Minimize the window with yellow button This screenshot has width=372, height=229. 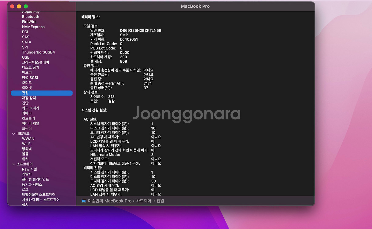(19, 6)
